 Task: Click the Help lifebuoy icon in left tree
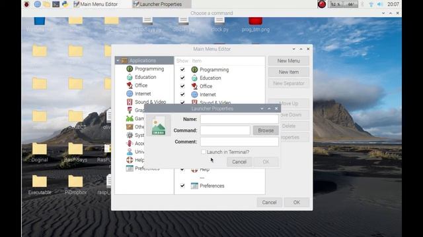[130, 160]
